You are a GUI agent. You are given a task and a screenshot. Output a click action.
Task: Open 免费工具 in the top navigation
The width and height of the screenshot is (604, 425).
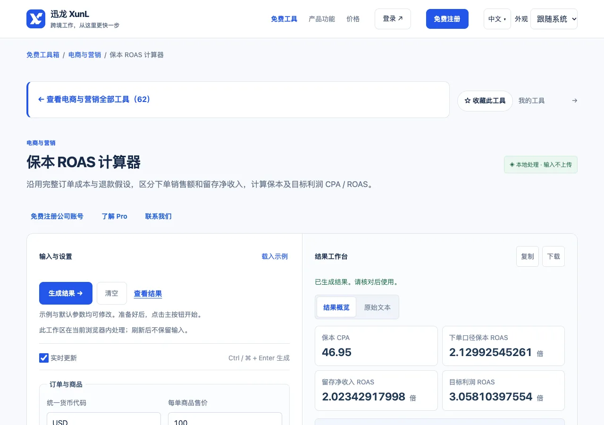[284, 19]
